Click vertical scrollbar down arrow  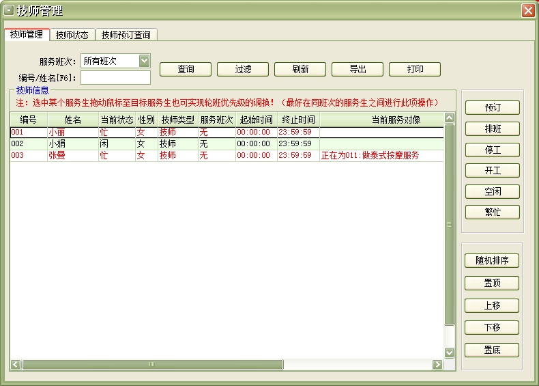click(449, 353)
